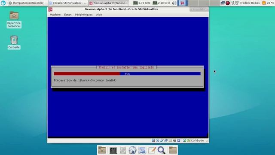Image resolution: width=275 pixels, height=155 pixels.
Task: Open file manager cabinet dock icon
Action: click(123, 150)
